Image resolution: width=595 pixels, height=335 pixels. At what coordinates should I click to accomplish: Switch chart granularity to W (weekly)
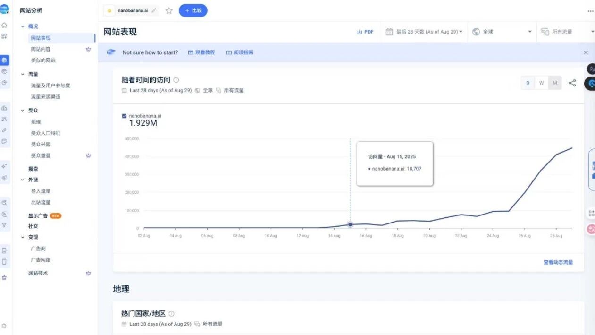coord(541,83)
